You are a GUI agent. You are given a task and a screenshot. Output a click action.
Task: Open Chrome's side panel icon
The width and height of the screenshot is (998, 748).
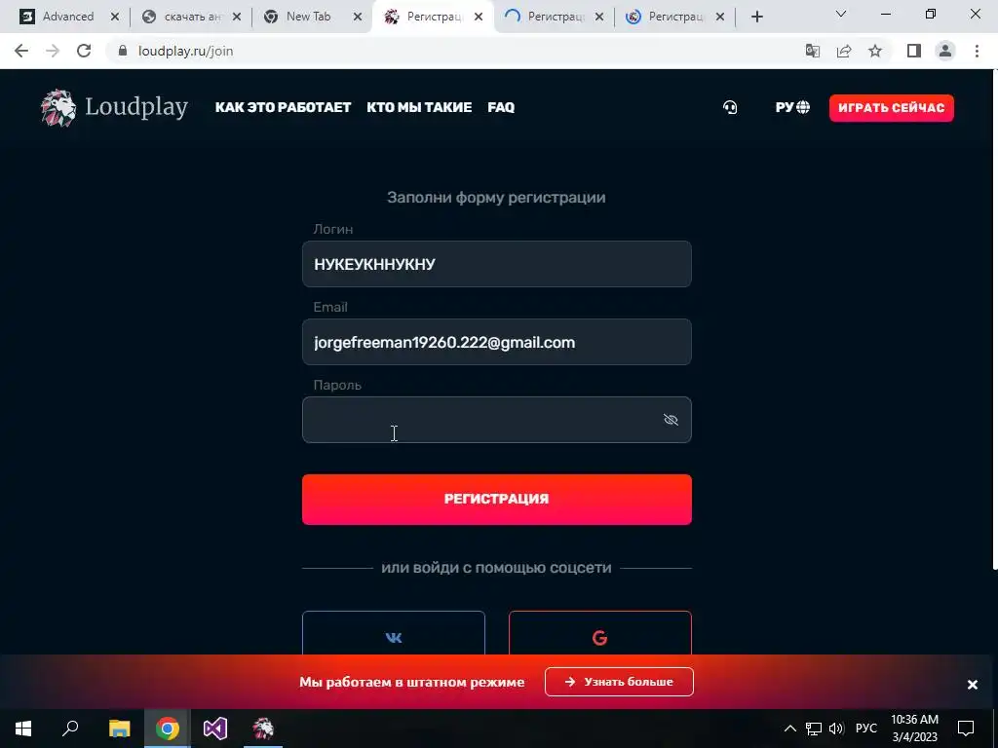pyautogui.click(x=914, y=51)
